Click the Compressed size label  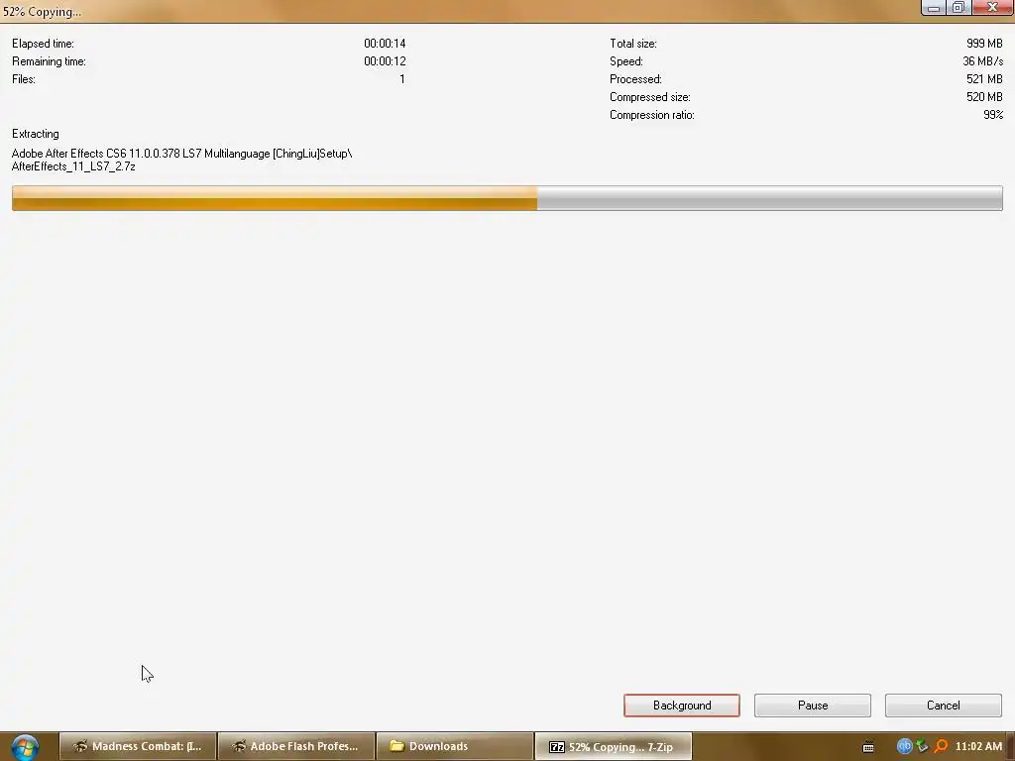point(650,97)
